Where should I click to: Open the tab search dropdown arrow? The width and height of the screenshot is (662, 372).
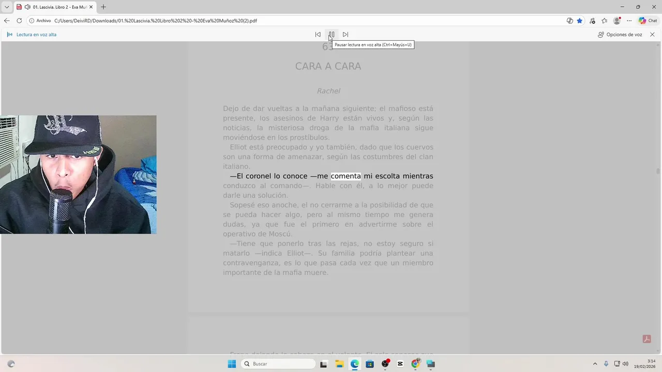pyautogui.click(x=7, y=7)
